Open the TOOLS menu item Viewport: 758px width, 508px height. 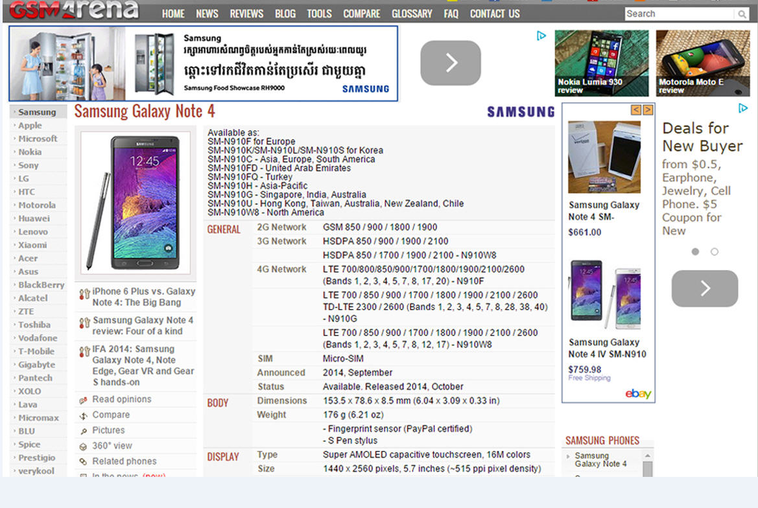coord(319,14)
